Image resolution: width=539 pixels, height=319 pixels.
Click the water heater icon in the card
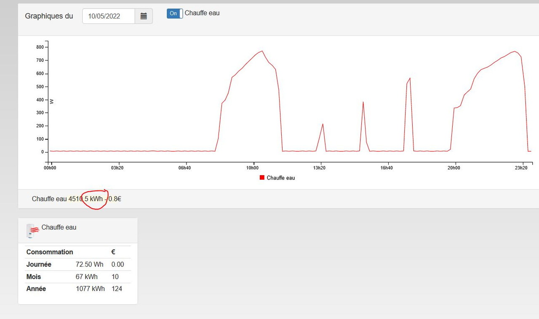pyautogui.click(x=32, y=231)
